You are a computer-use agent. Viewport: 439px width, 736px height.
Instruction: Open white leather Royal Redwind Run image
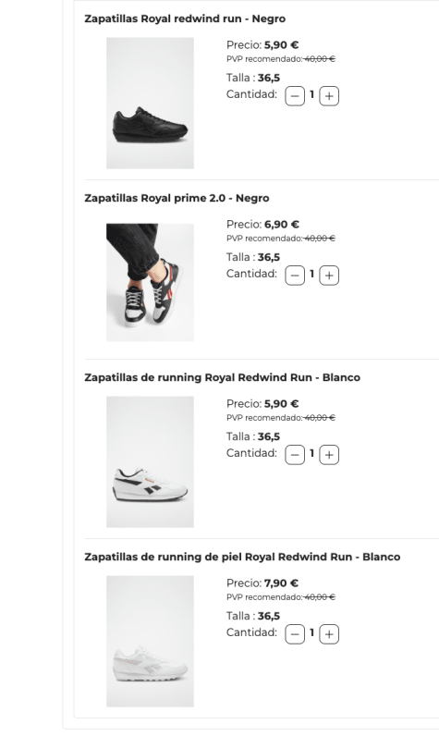(150, 641)
